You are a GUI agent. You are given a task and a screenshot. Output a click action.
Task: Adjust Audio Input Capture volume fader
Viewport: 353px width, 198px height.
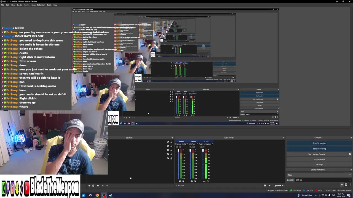coord(203,150)
